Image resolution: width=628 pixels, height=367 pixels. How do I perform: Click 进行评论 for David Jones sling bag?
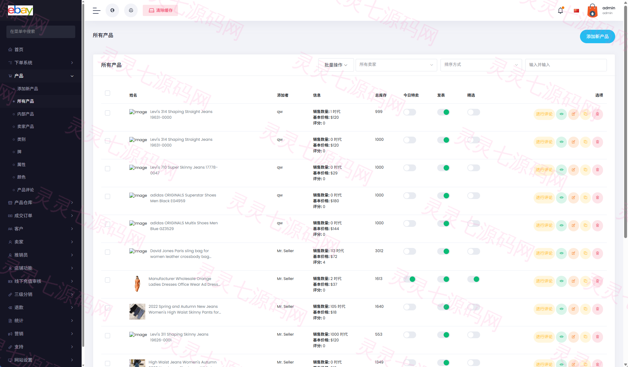[x=544, y=253]
